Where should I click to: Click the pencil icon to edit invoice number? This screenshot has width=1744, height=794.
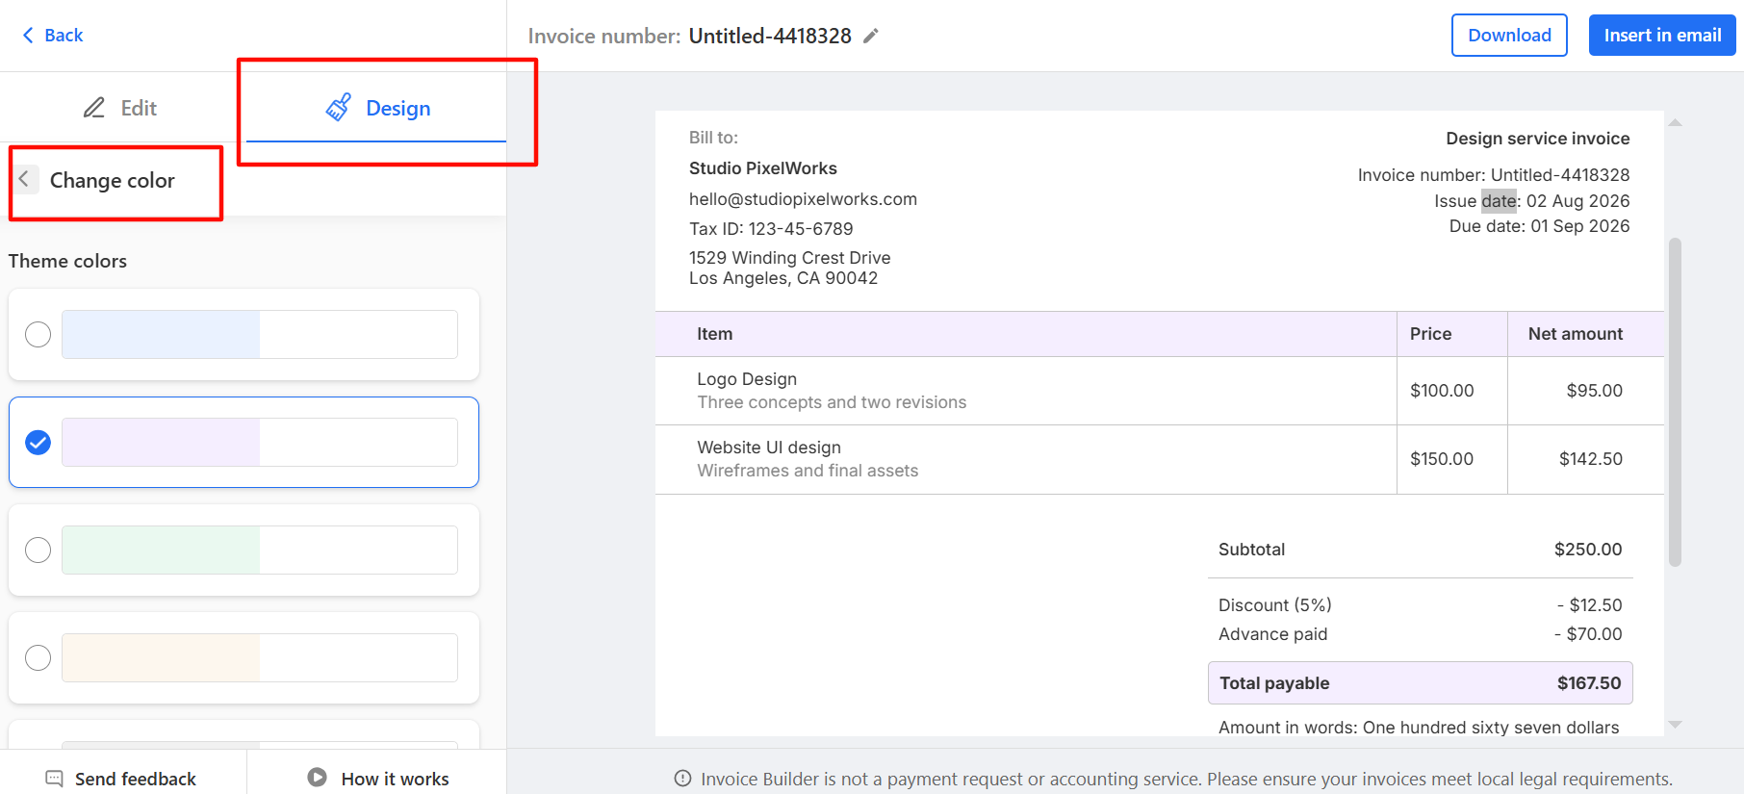870,36
